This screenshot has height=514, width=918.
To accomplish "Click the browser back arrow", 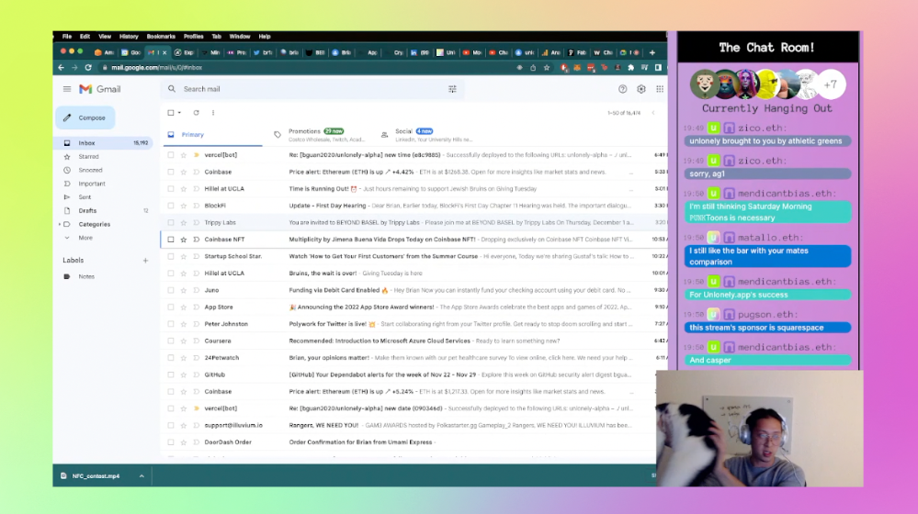I will 61,67.
